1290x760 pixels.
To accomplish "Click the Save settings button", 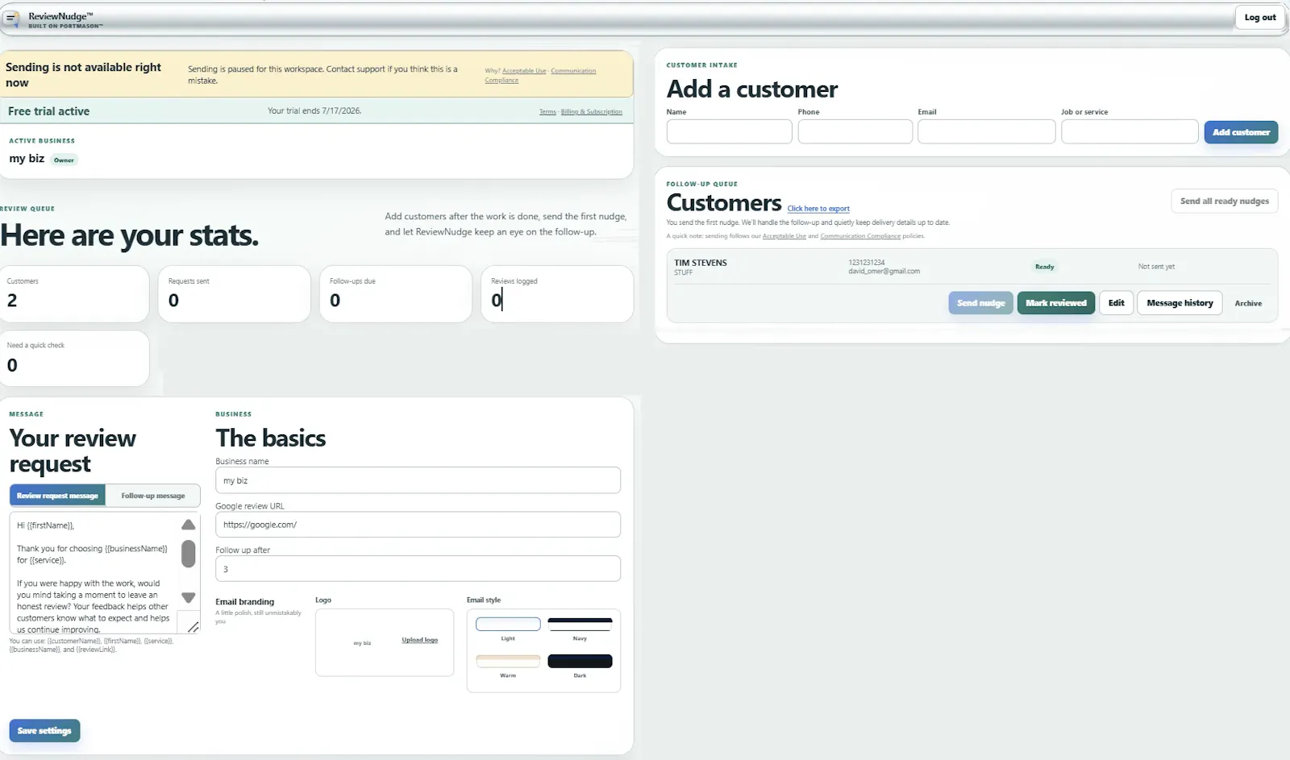I will pyautogui.click(x=44, y=730).
